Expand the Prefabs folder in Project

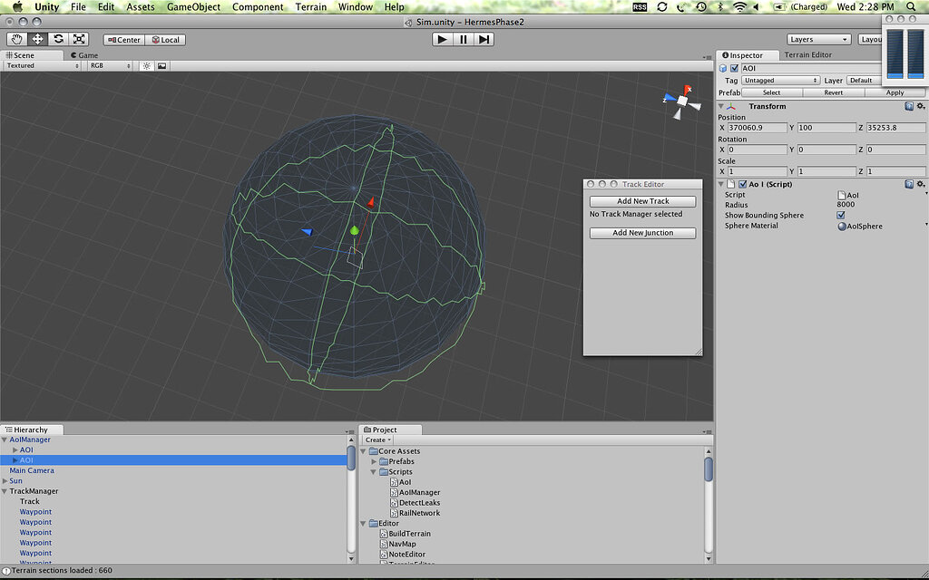(376, 461)
